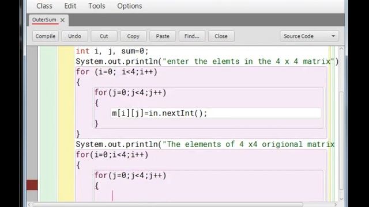Click the 'for (i=0; i<4;i++)' line
This screenshot has height=207, width=369.
[x=116, y=71]
